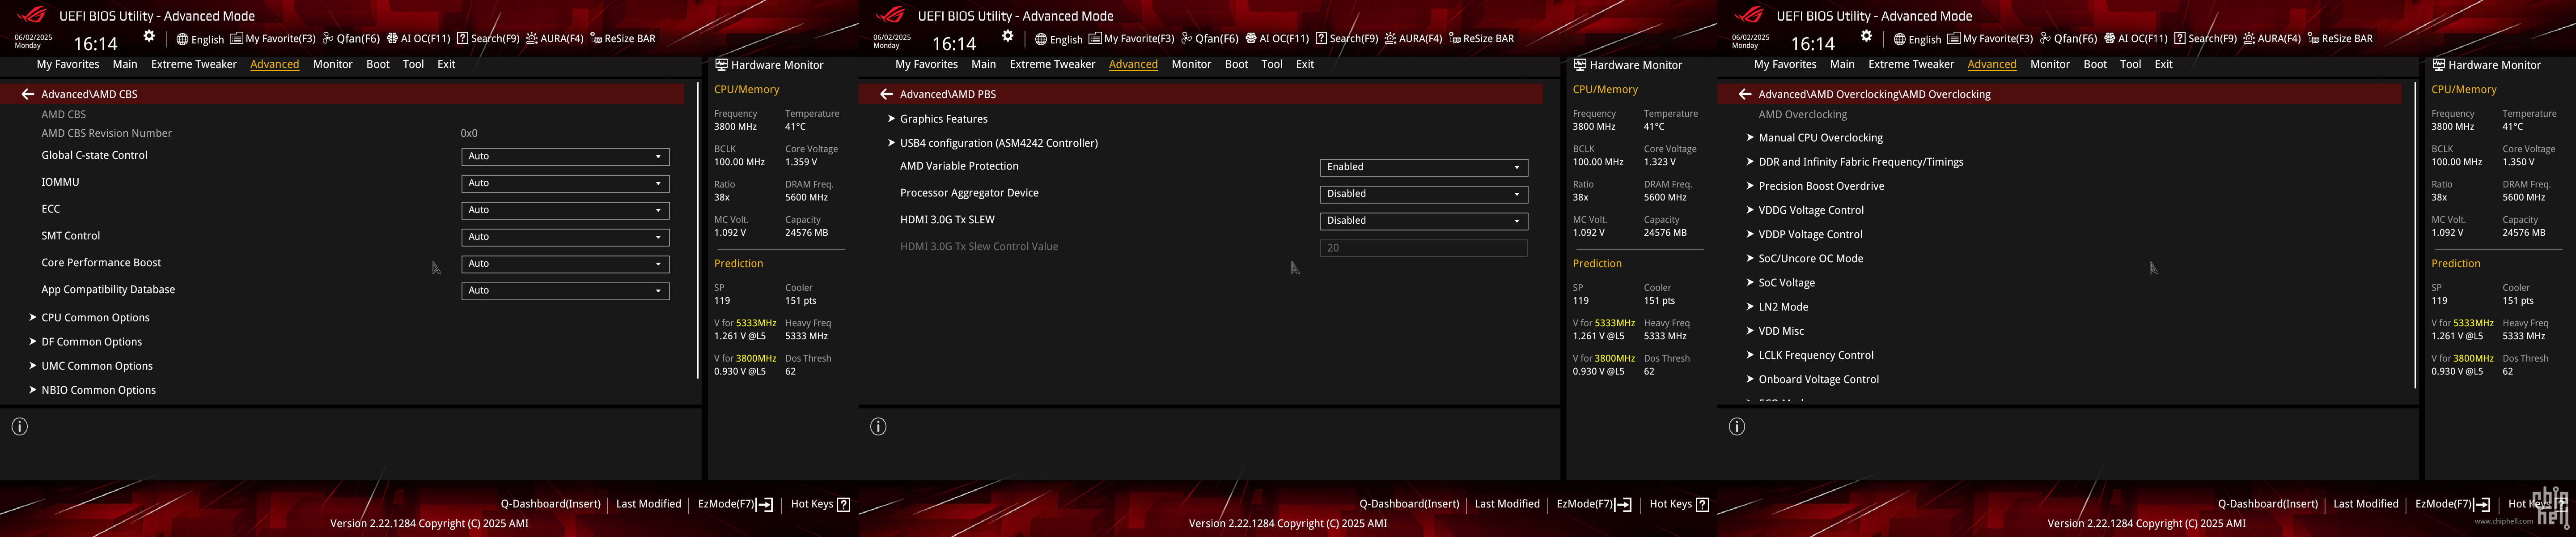Open settings gear in the AMD CBS screen
Viewport: 2576px width, 537px height.
(149, 36)
